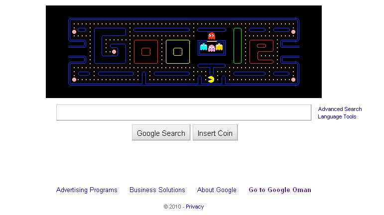
Task: Click the cyan ghost in the pen
Action: tap(204, 47)
